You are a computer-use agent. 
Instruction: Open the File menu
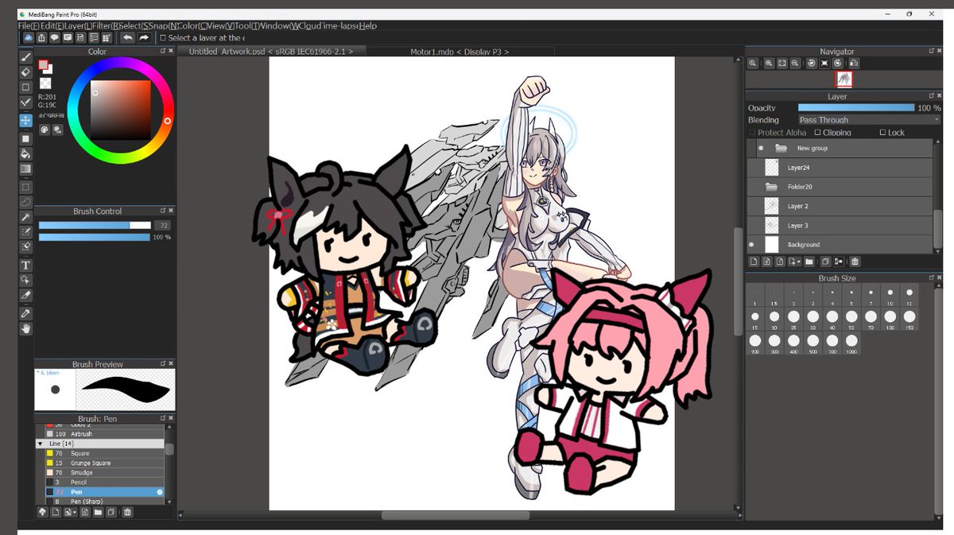click(29, 26)
